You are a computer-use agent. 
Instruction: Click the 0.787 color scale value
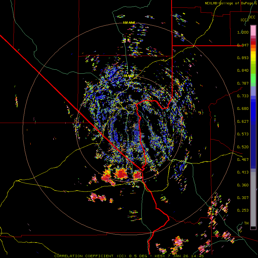tap(243, 83)
